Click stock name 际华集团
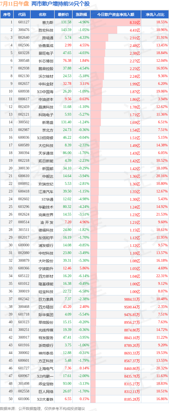 tap(46, 315)
